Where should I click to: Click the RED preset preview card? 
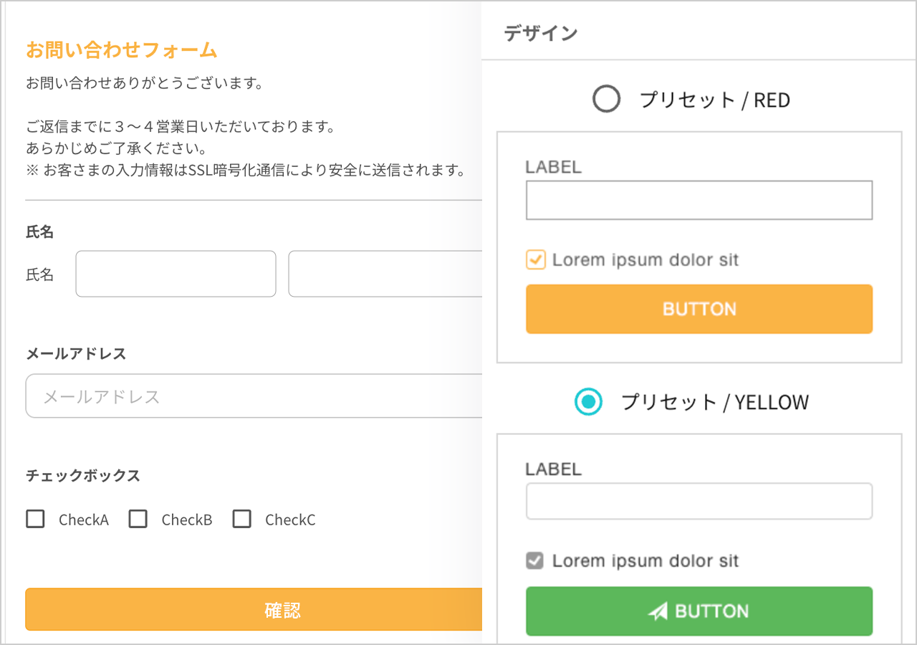click(x=698, y=246)
